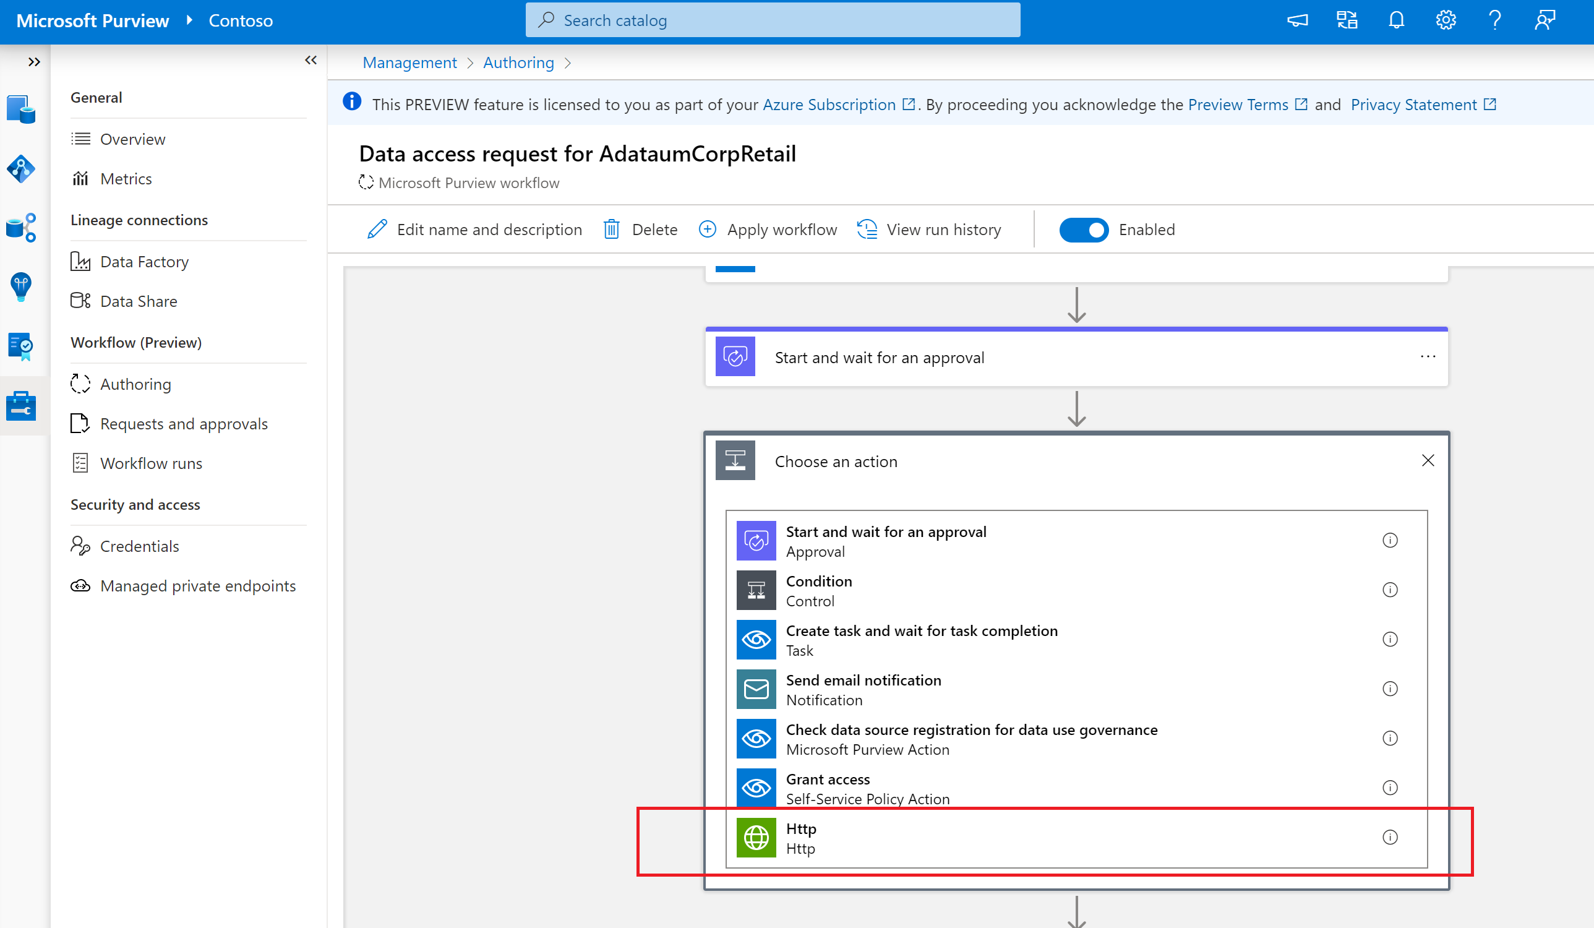Click the Create task icon
The image size is (1594, 928).
coord(756,640)
